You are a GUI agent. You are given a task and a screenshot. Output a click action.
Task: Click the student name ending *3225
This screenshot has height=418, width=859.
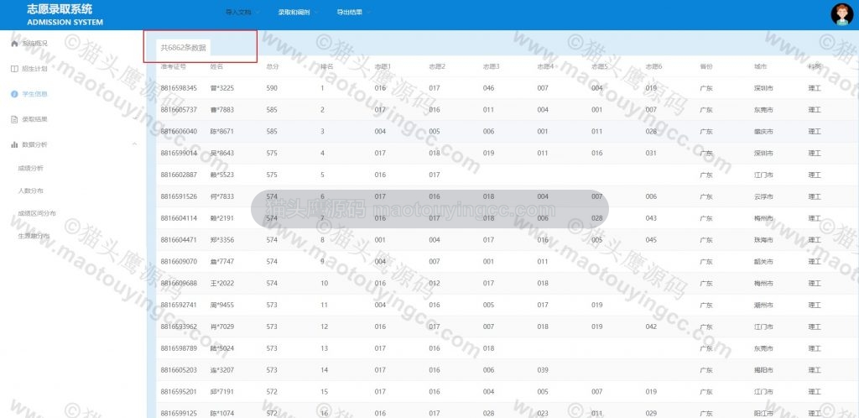coord(221,88)
